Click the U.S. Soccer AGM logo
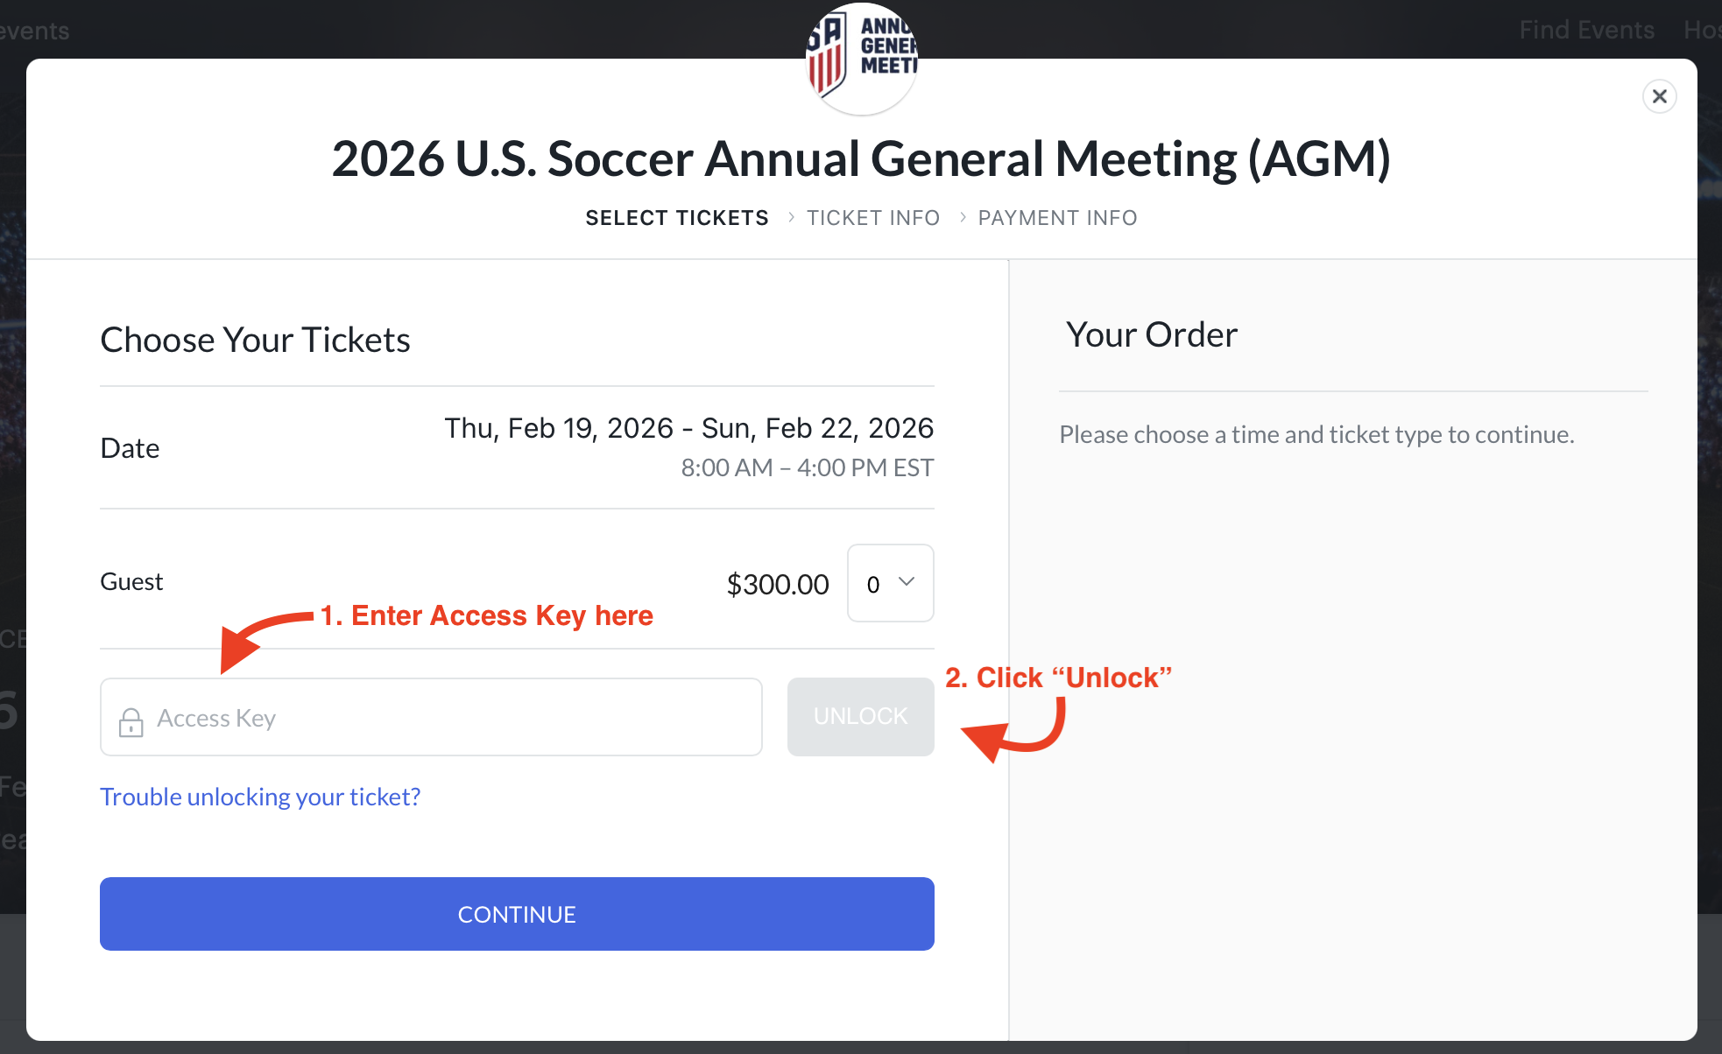1722x1054 pixels. [x=861, y=60]
